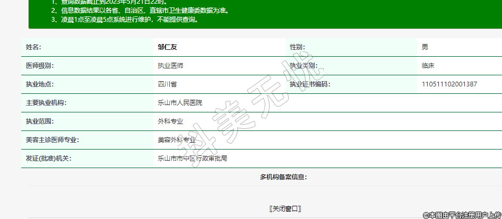This screenshot has width=502, height=219.
Task: Click the 本图由平台注册用户上传 caption
Action: pos(462,215)
